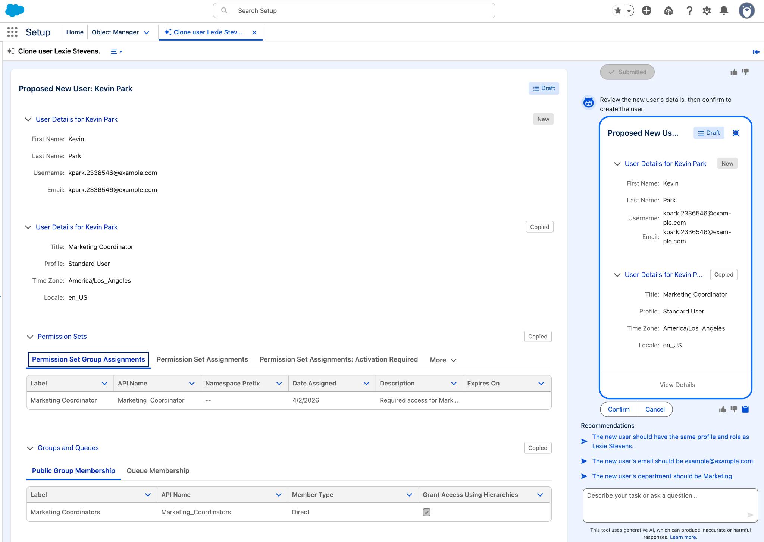
Task: Expand the Object Manager tab dropdown
Action: coord(147,32)
